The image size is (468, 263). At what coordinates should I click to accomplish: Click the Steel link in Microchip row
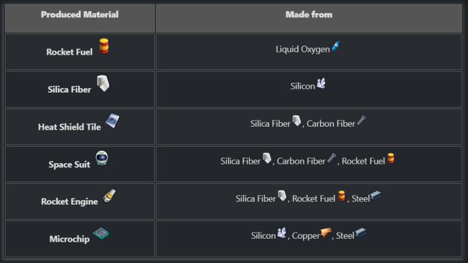345,236
